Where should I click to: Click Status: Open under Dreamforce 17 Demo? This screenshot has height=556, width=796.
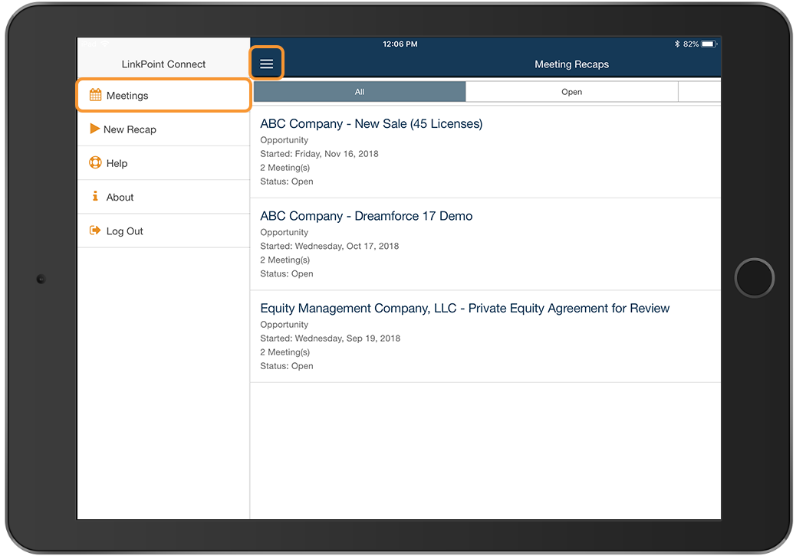[x=287, y=273]
